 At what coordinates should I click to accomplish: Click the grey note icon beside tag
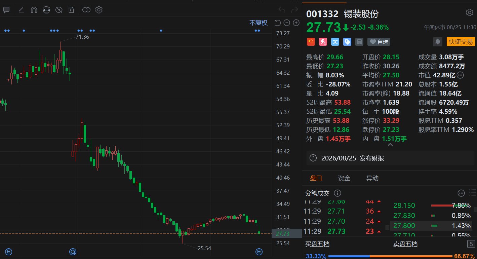(359, 42)
